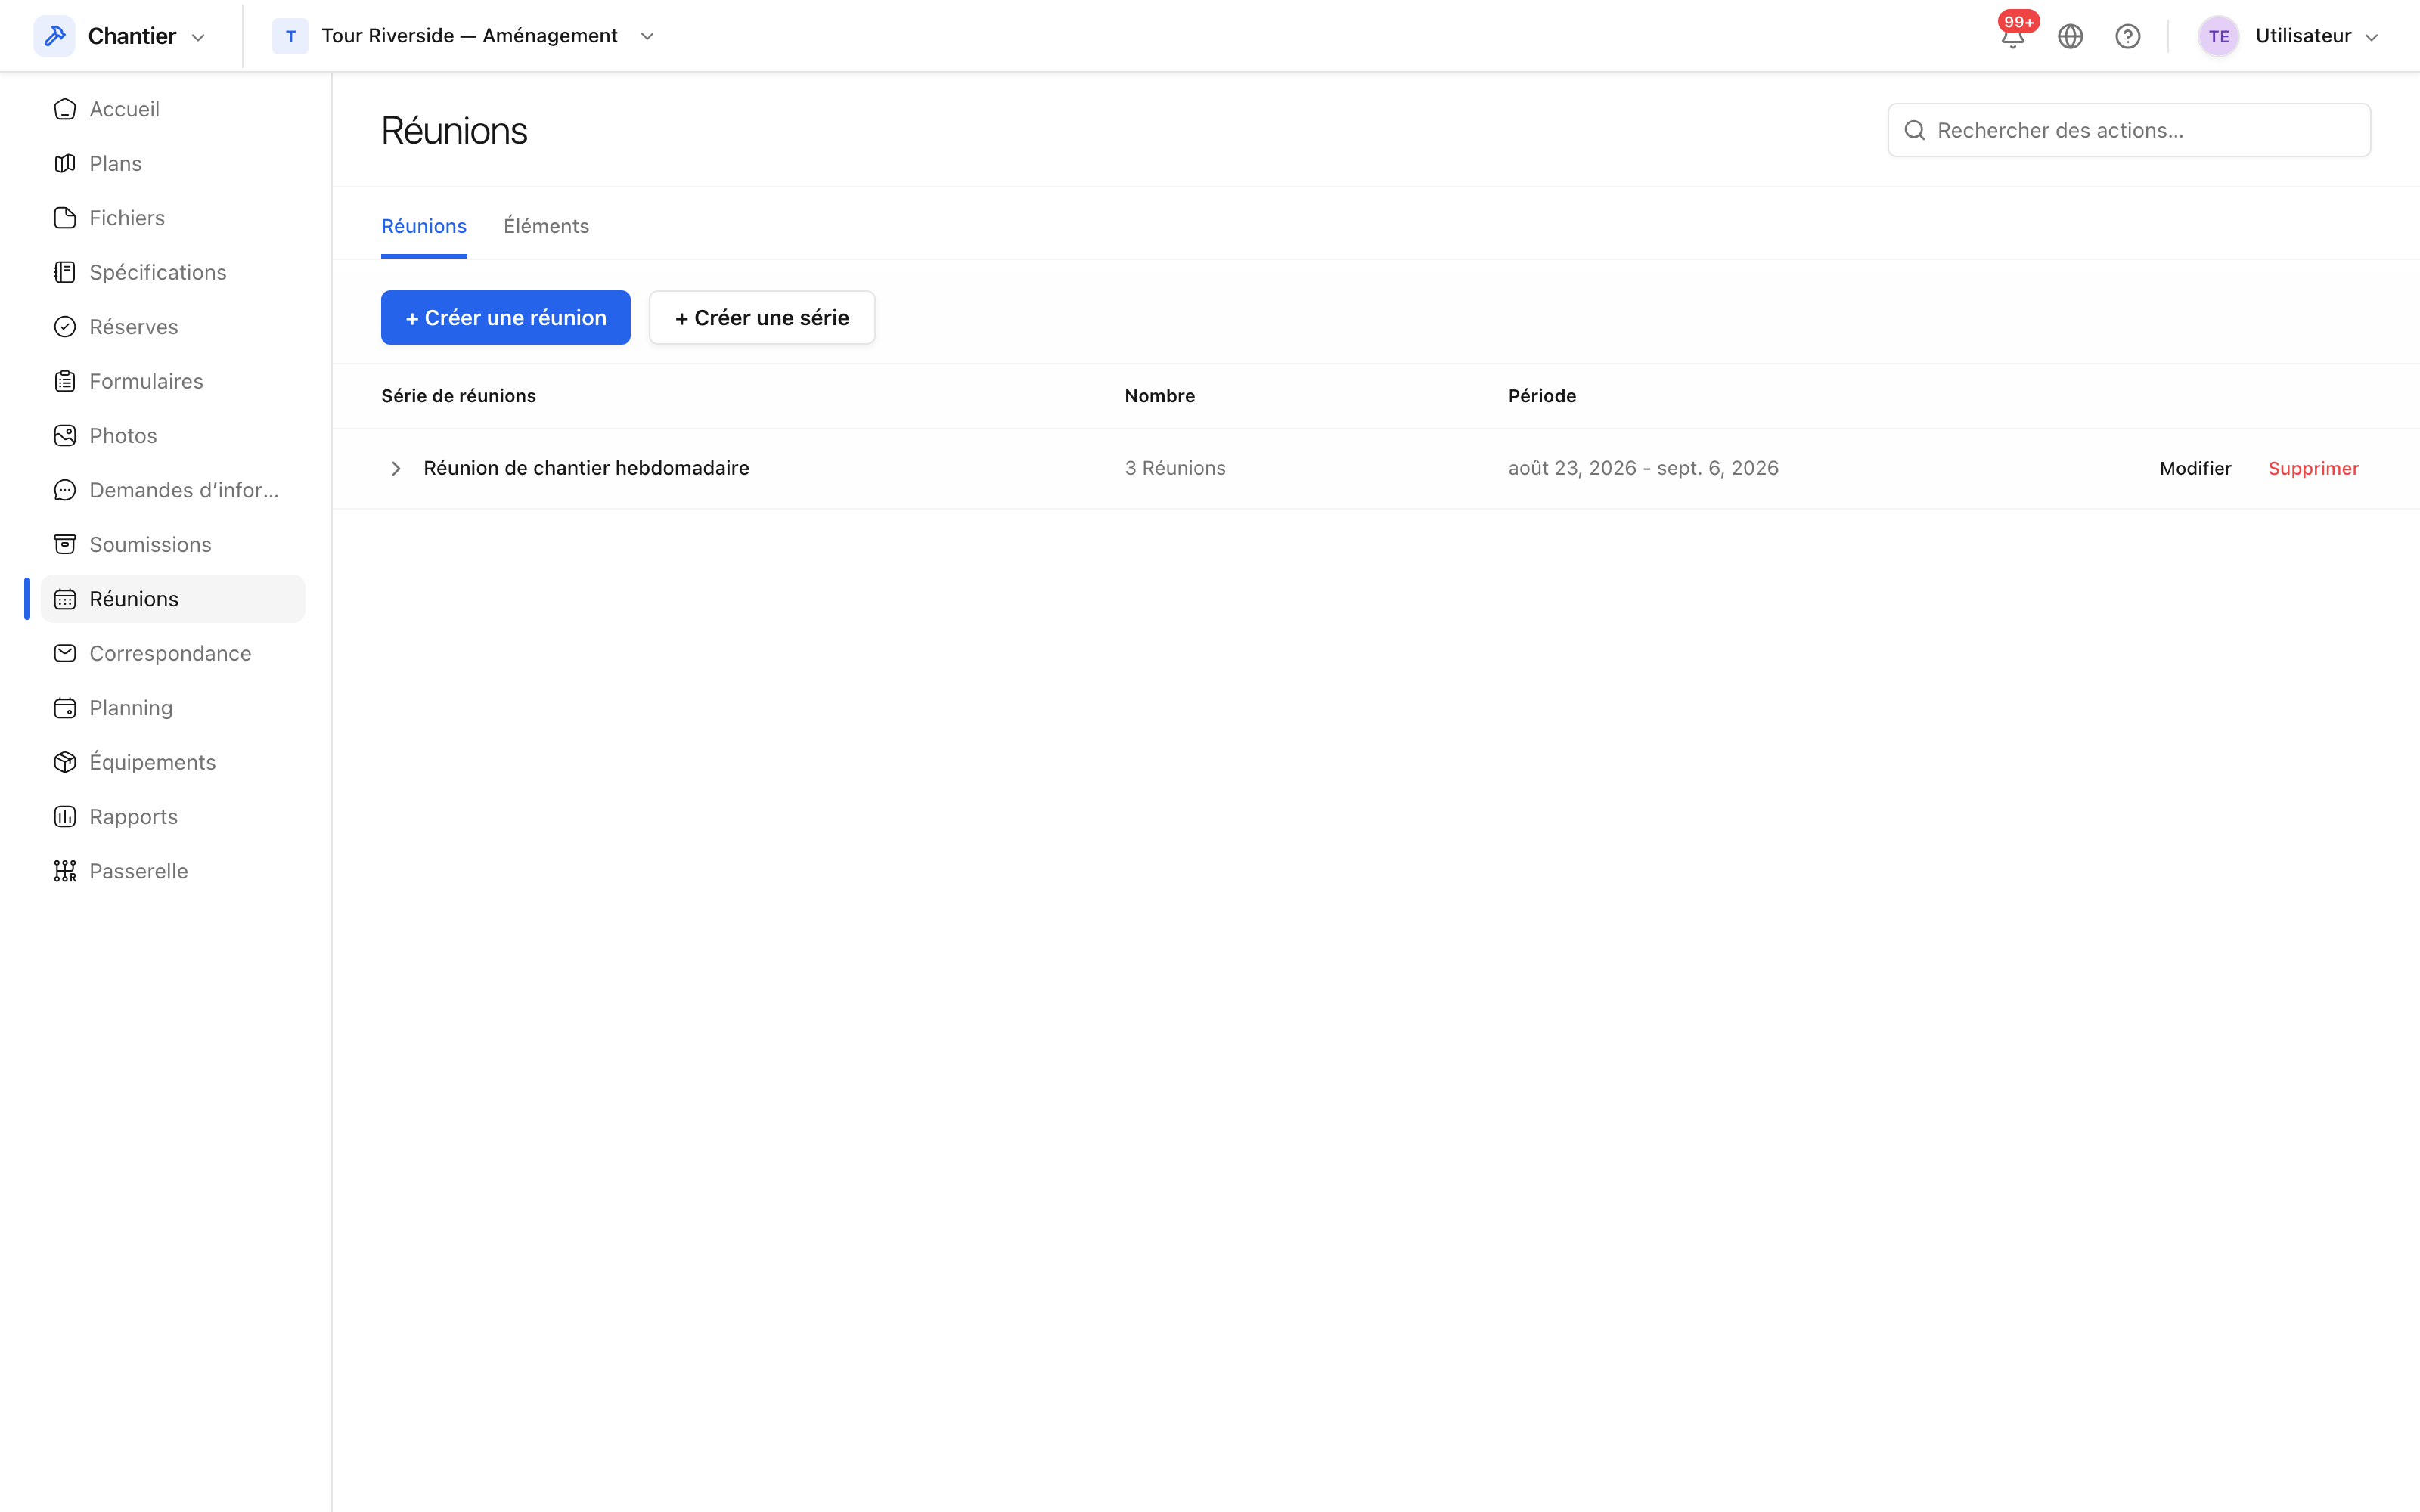Image resolution: width=2420 pixels, height=1512 pixels.
Task: Click the 3 Réunions count cell
Action: [1174, 468]
